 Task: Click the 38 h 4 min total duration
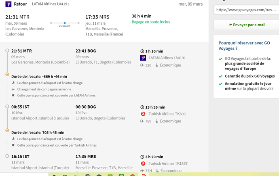tap(142, 16)
